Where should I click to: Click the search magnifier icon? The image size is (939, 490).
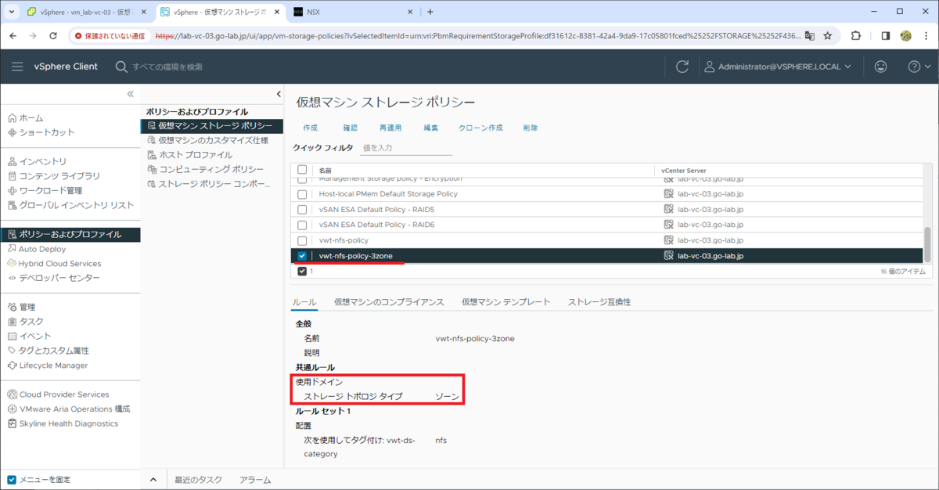(x=121, y=67)
